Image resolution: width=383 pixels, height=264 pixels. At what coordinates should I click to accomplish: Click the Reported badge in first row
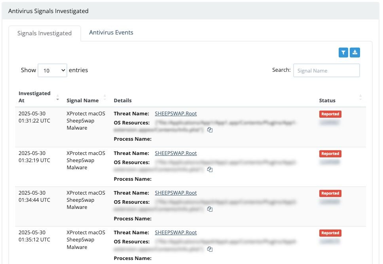point(330,114)
